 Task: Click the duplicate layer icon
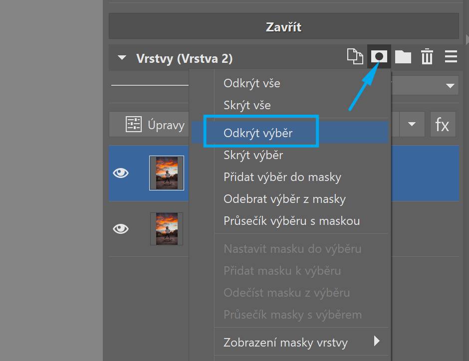point(355,57)
